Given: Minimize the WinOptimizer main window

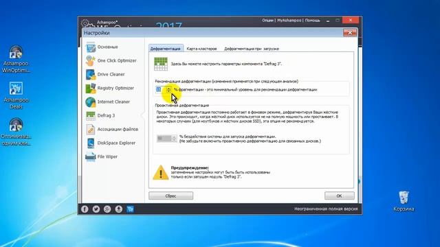Looking at the screenshot, I should (x=328, y=21).
